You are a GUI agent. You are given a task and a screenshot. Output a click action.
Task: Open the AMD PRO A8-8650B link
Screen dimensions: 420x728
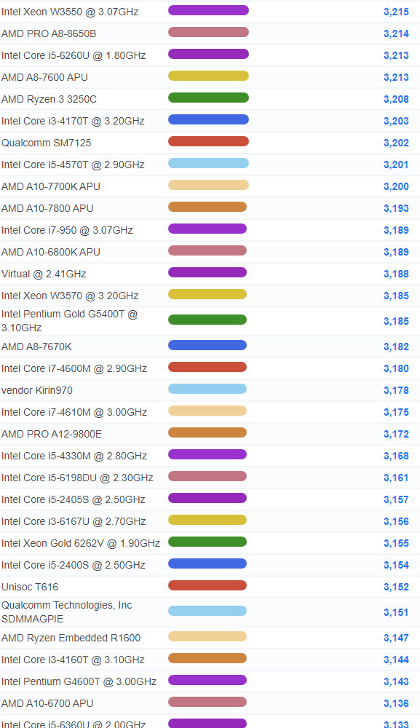pos(49,33)
